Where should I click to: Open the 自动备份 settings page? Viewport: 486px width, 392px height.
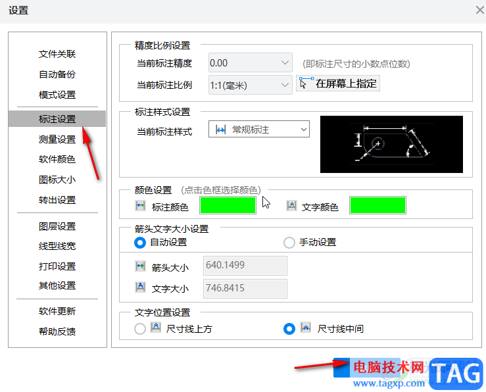pyautogui.click(x=57, y=74)
